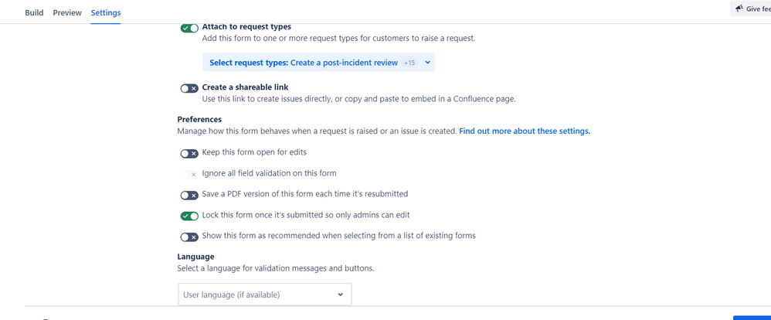Click the blue button at bottom right

(x=752, y=317)
